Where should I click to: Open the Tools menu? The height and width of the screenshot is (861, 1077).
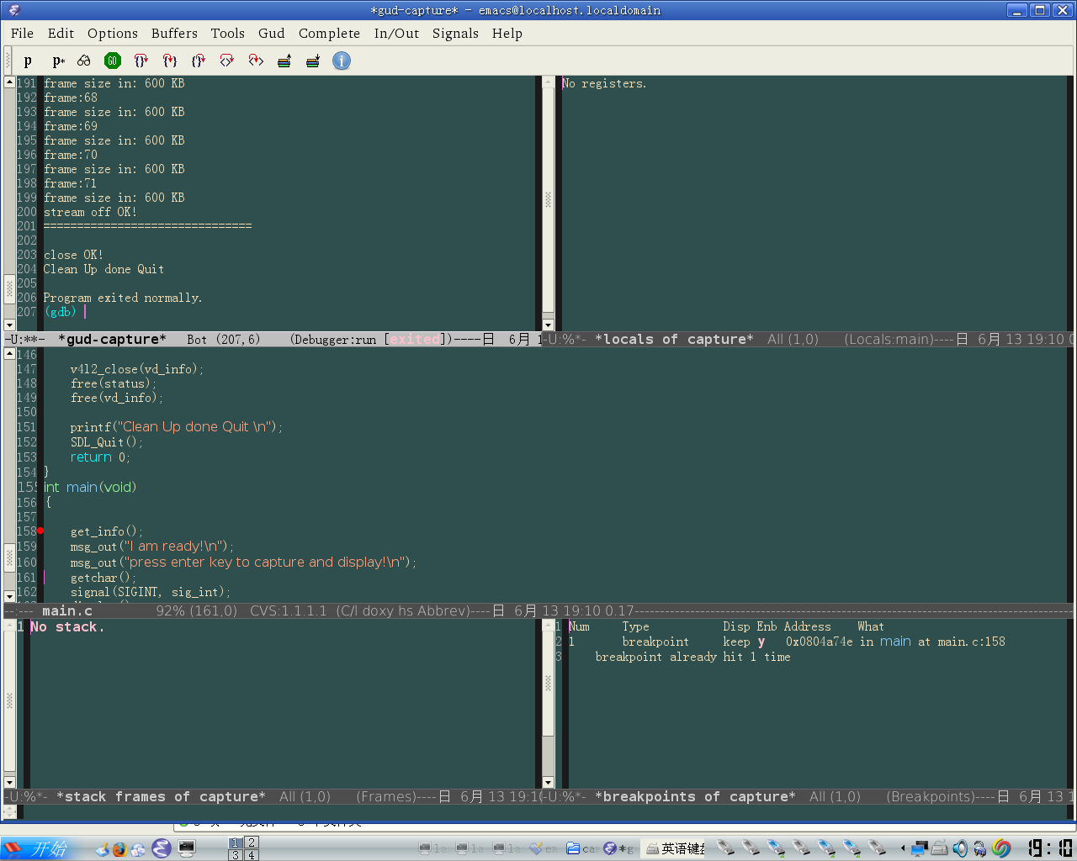pyautogui.click(x=227, y=33)
